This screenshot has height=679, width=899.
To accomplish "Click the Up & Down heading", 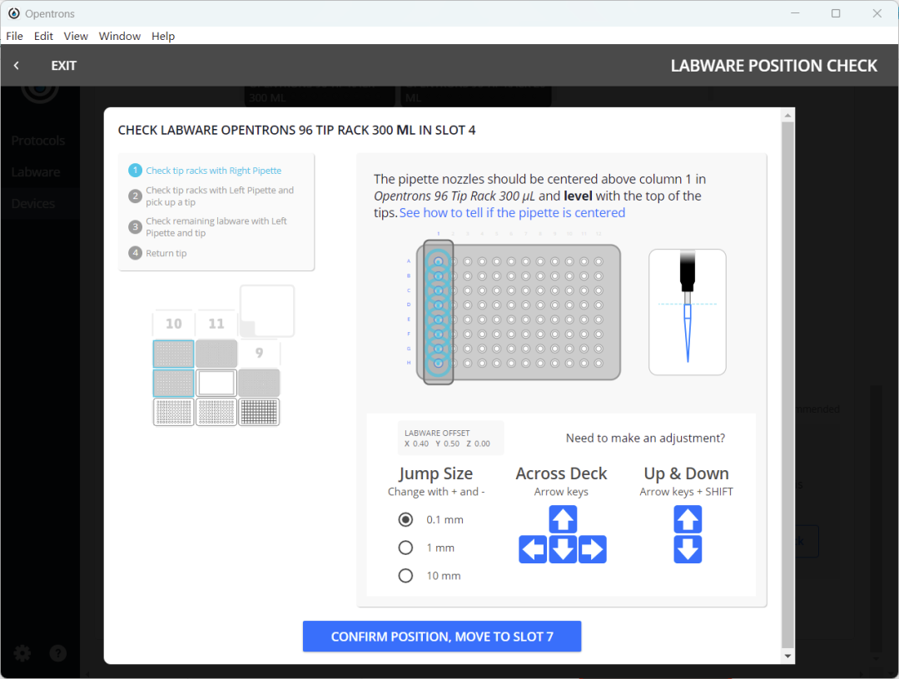I will [x=686, y=473].
